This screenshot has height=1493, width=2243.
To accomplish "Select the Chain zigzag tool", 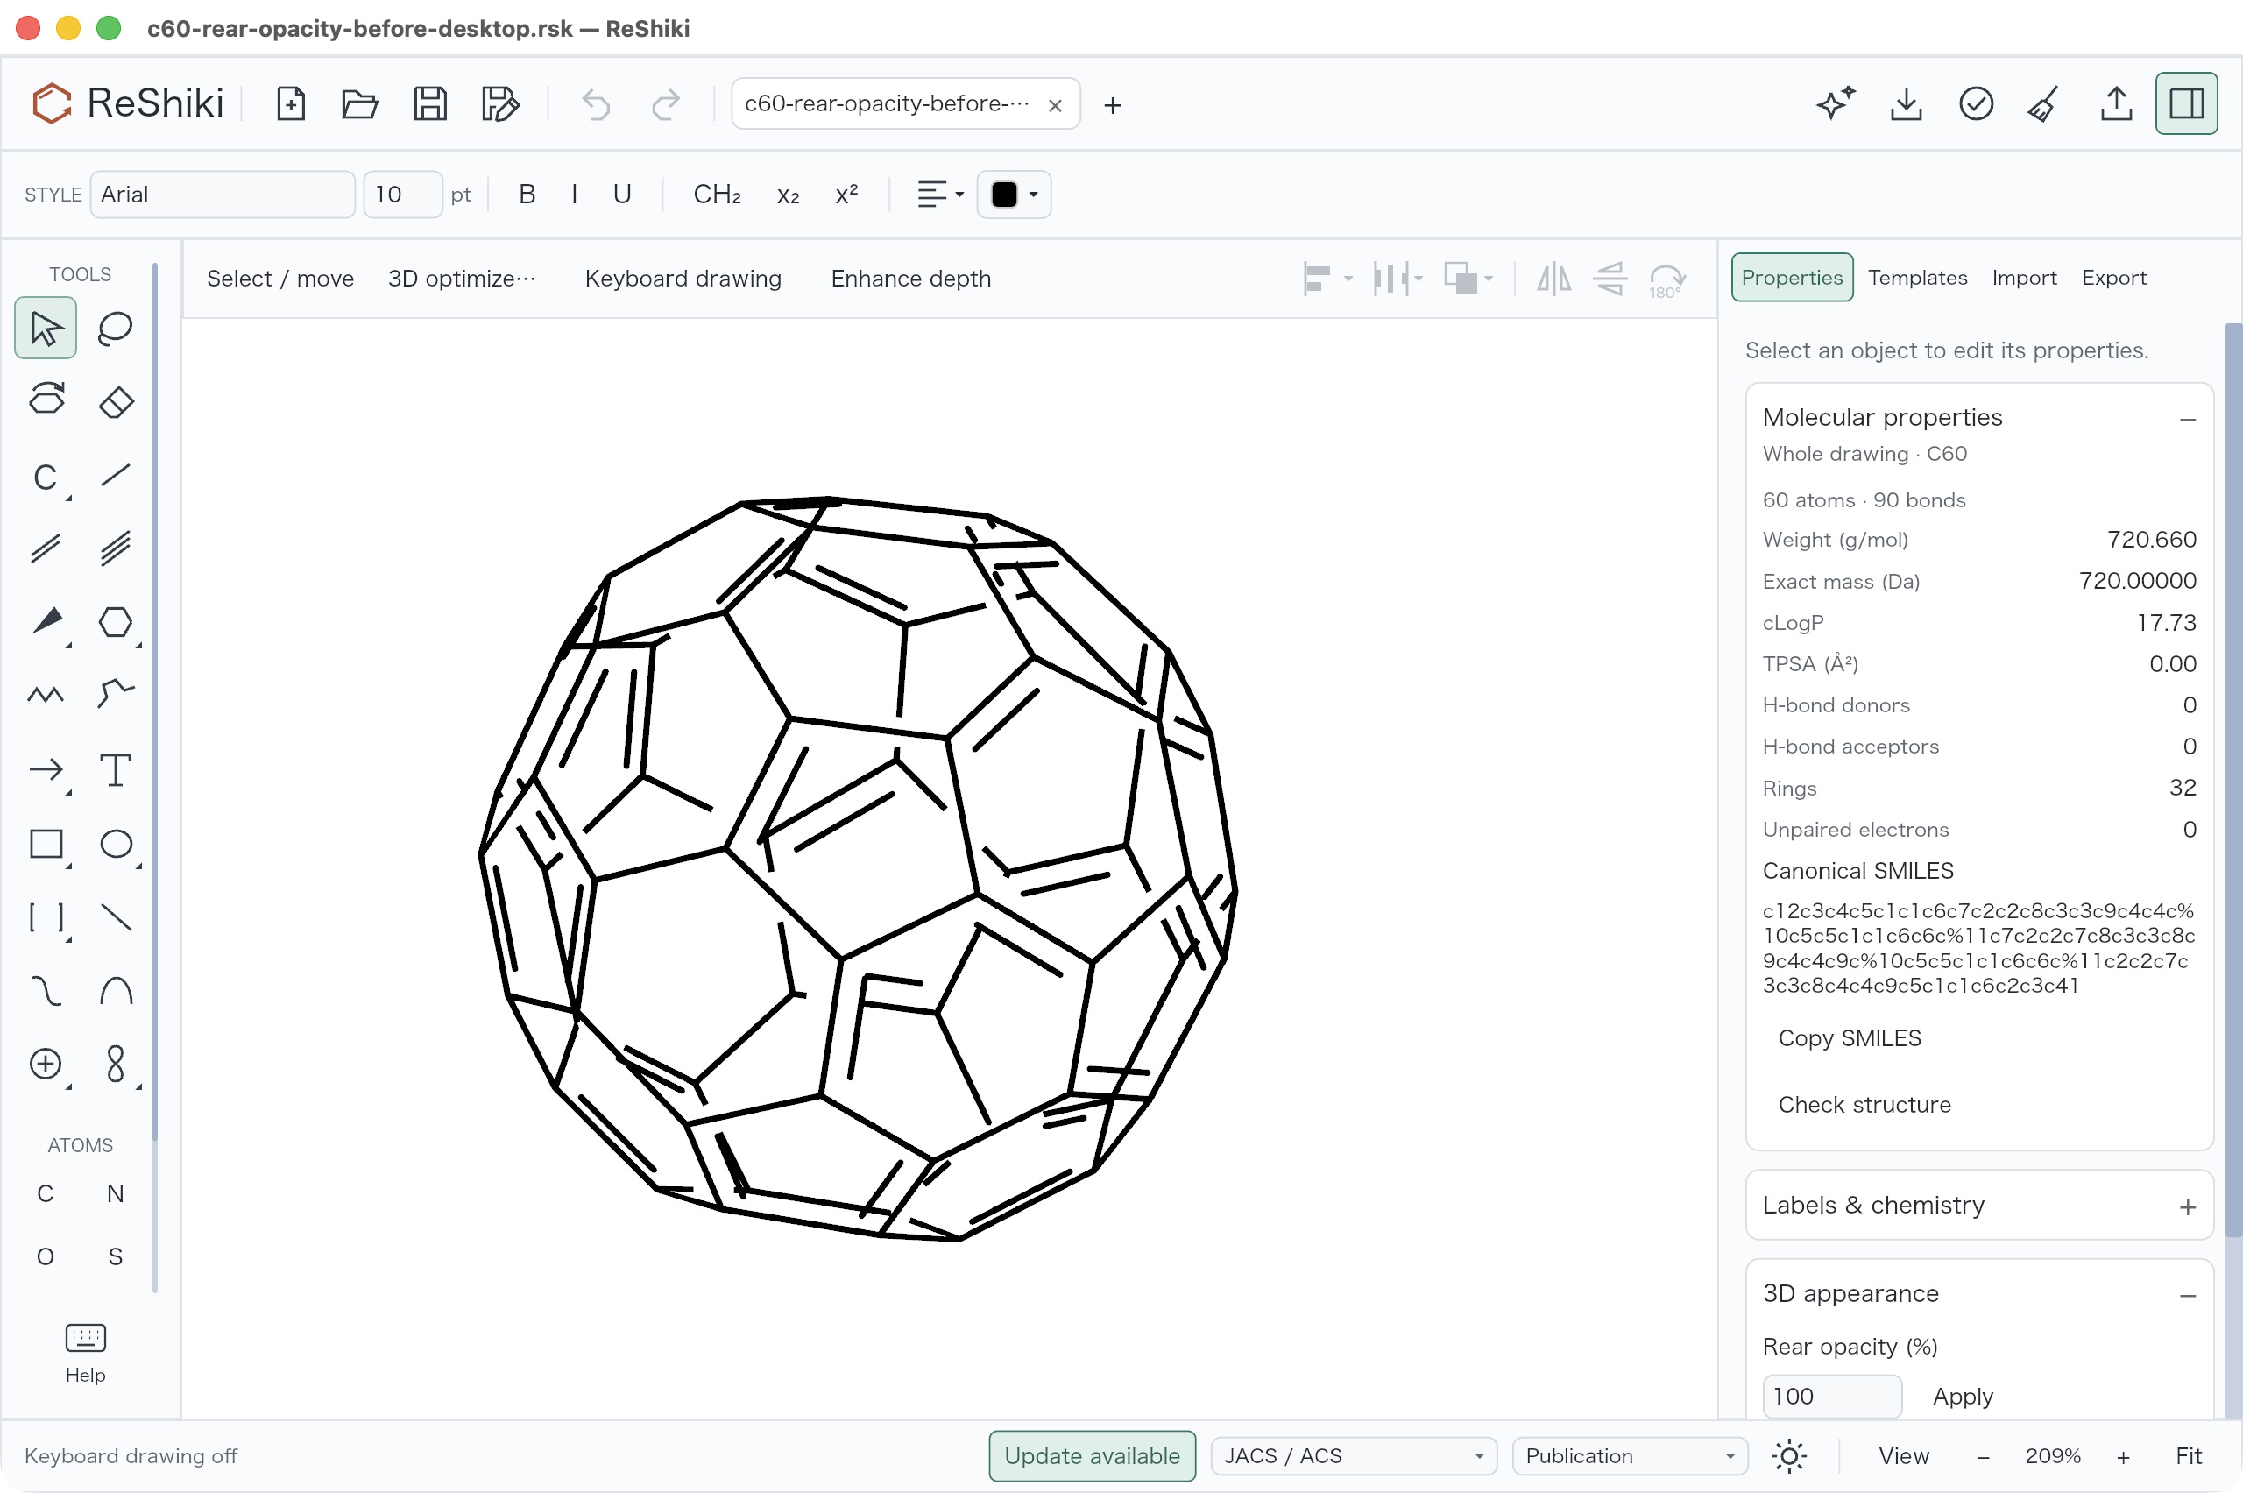I will 46,696.
